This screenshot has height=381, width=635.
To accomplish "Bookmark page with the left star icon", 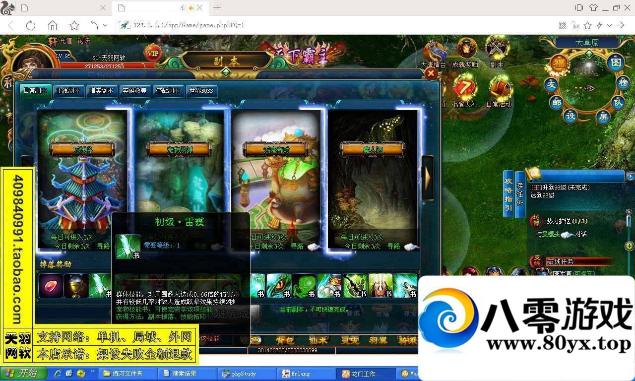I will pyautogui.click(x=74, y=25).
